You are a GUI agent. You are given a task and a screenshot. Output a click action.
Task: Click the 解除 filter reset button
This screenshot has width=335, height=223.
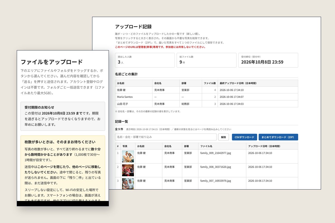224,137
